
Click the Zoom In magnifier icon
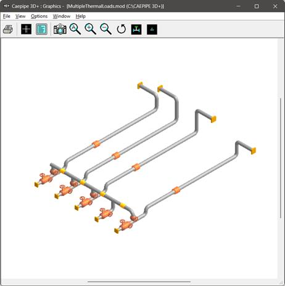[91, 29]
